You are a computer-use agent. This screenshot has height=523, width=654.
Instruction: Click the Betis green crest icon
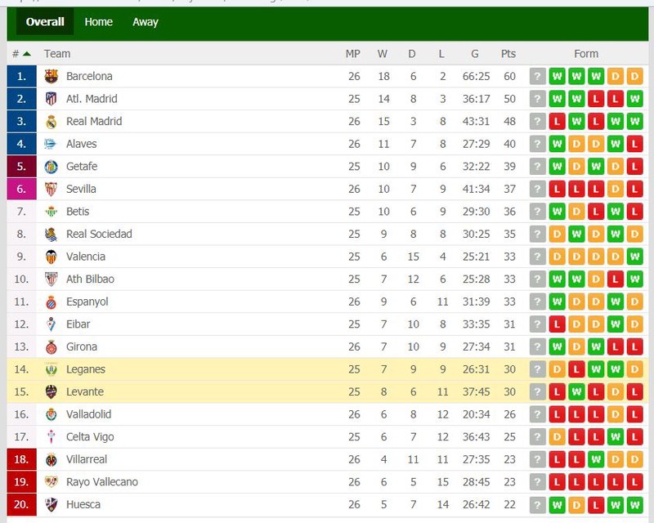point(51,212)
